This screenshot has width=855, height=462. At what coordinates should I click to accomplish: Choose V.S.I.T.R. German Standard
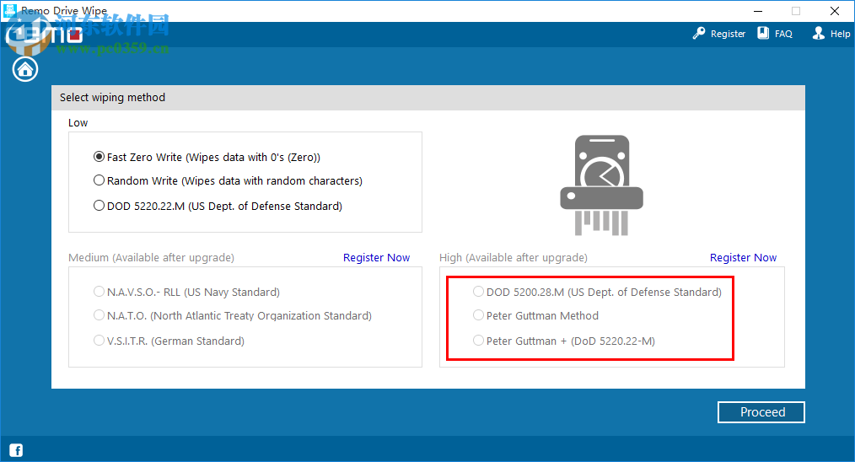(x=169, y=341)
